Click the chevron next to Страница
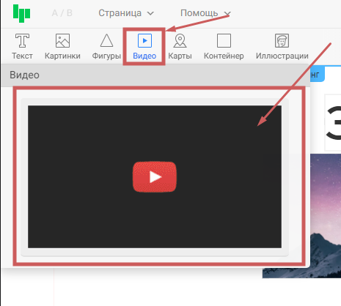Screen dimensions: 341x306 point(150,13)
